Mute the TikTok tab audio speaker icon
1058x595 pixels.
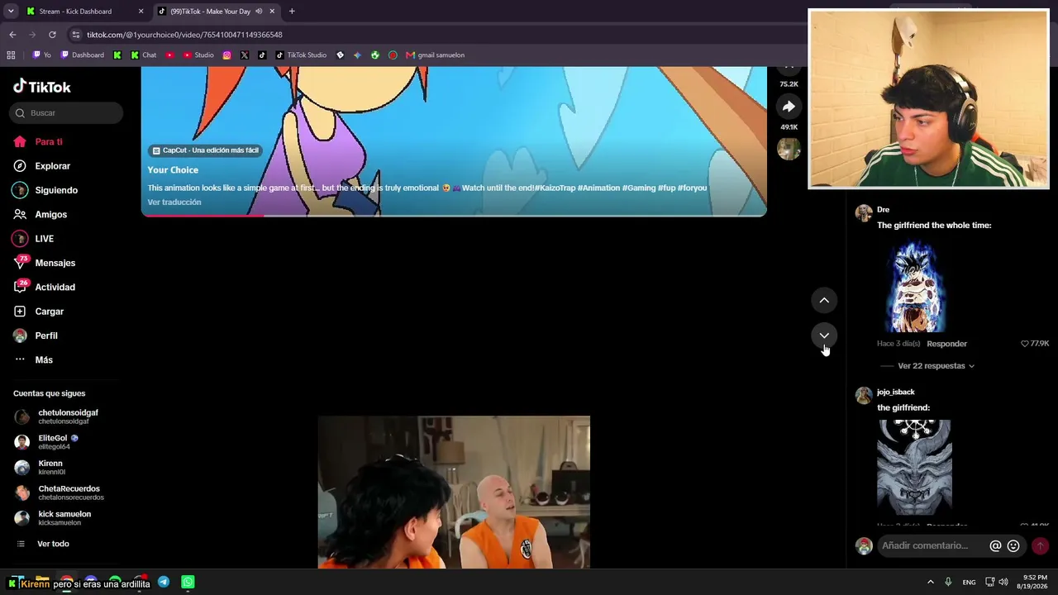[259, 12]
